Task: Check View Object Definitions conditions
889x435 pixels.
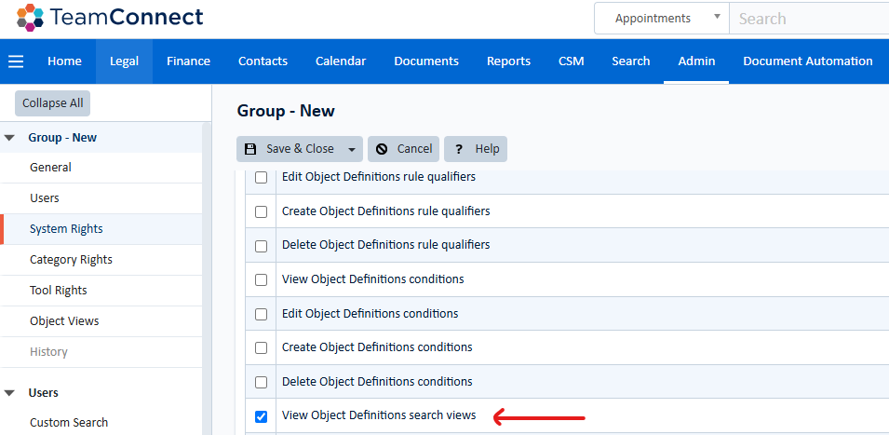Action: pyautogui.click(x=261, y=280)
